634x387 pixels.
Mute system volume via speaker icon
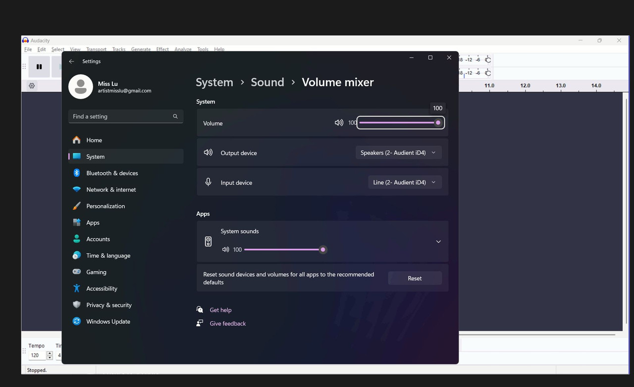339,123
